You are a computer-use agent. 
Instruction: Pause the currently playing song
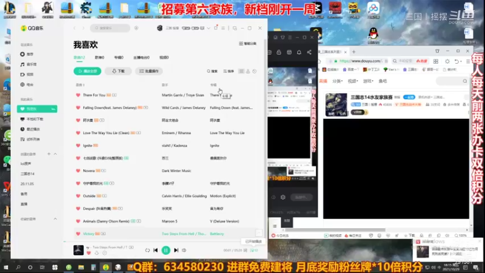pyautogui.click(x=166, y=250)
